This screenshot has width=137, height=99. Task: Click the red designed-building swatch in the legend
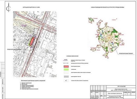[66, 66]
